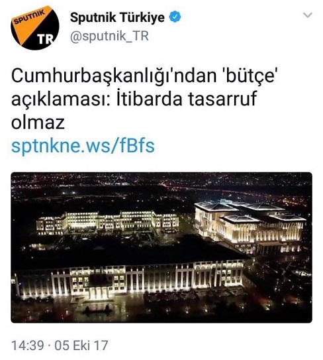Screen dimensions: 323x360
Task: Click the distant city lights in photo
Action: click(161, 184)
